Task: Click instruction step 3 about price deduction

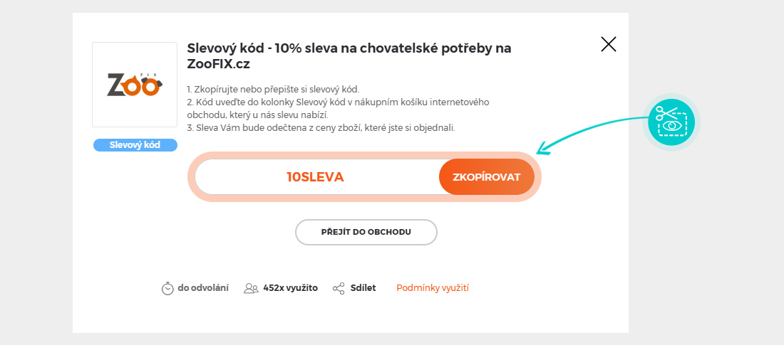Action: click(x=321, y=128)
